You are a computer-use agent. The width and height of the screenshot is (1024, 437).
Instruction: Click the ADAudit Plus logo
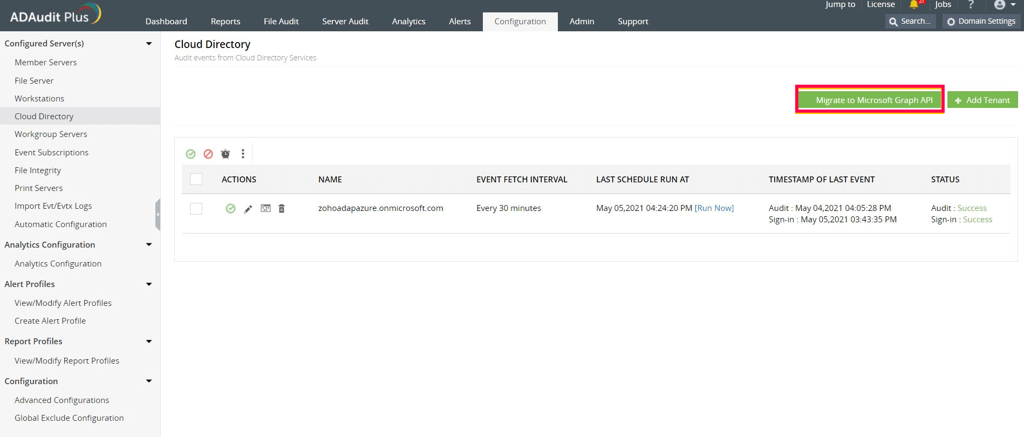tap(56, 15)
